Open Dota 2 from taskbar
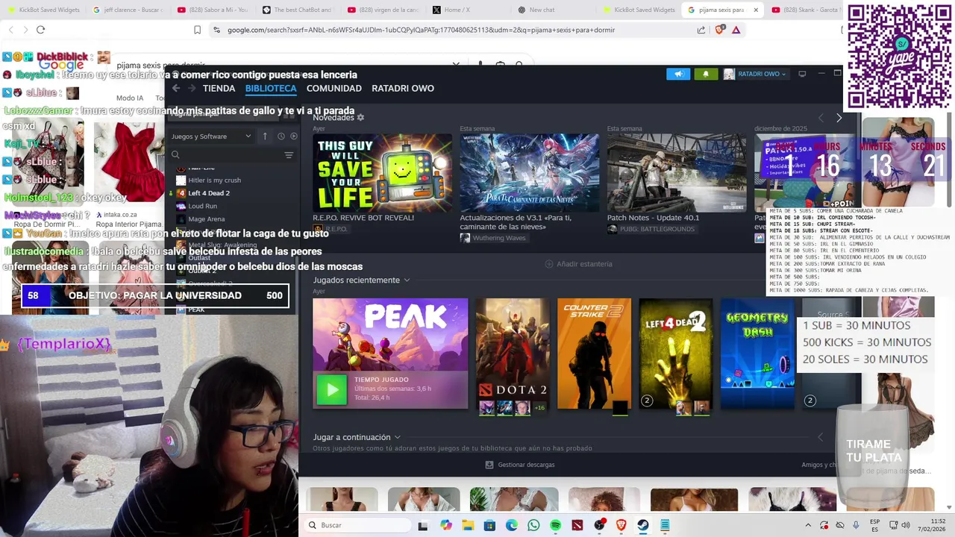Image resolution: width=955 pixels, height=537 pixels. [577, 525]
